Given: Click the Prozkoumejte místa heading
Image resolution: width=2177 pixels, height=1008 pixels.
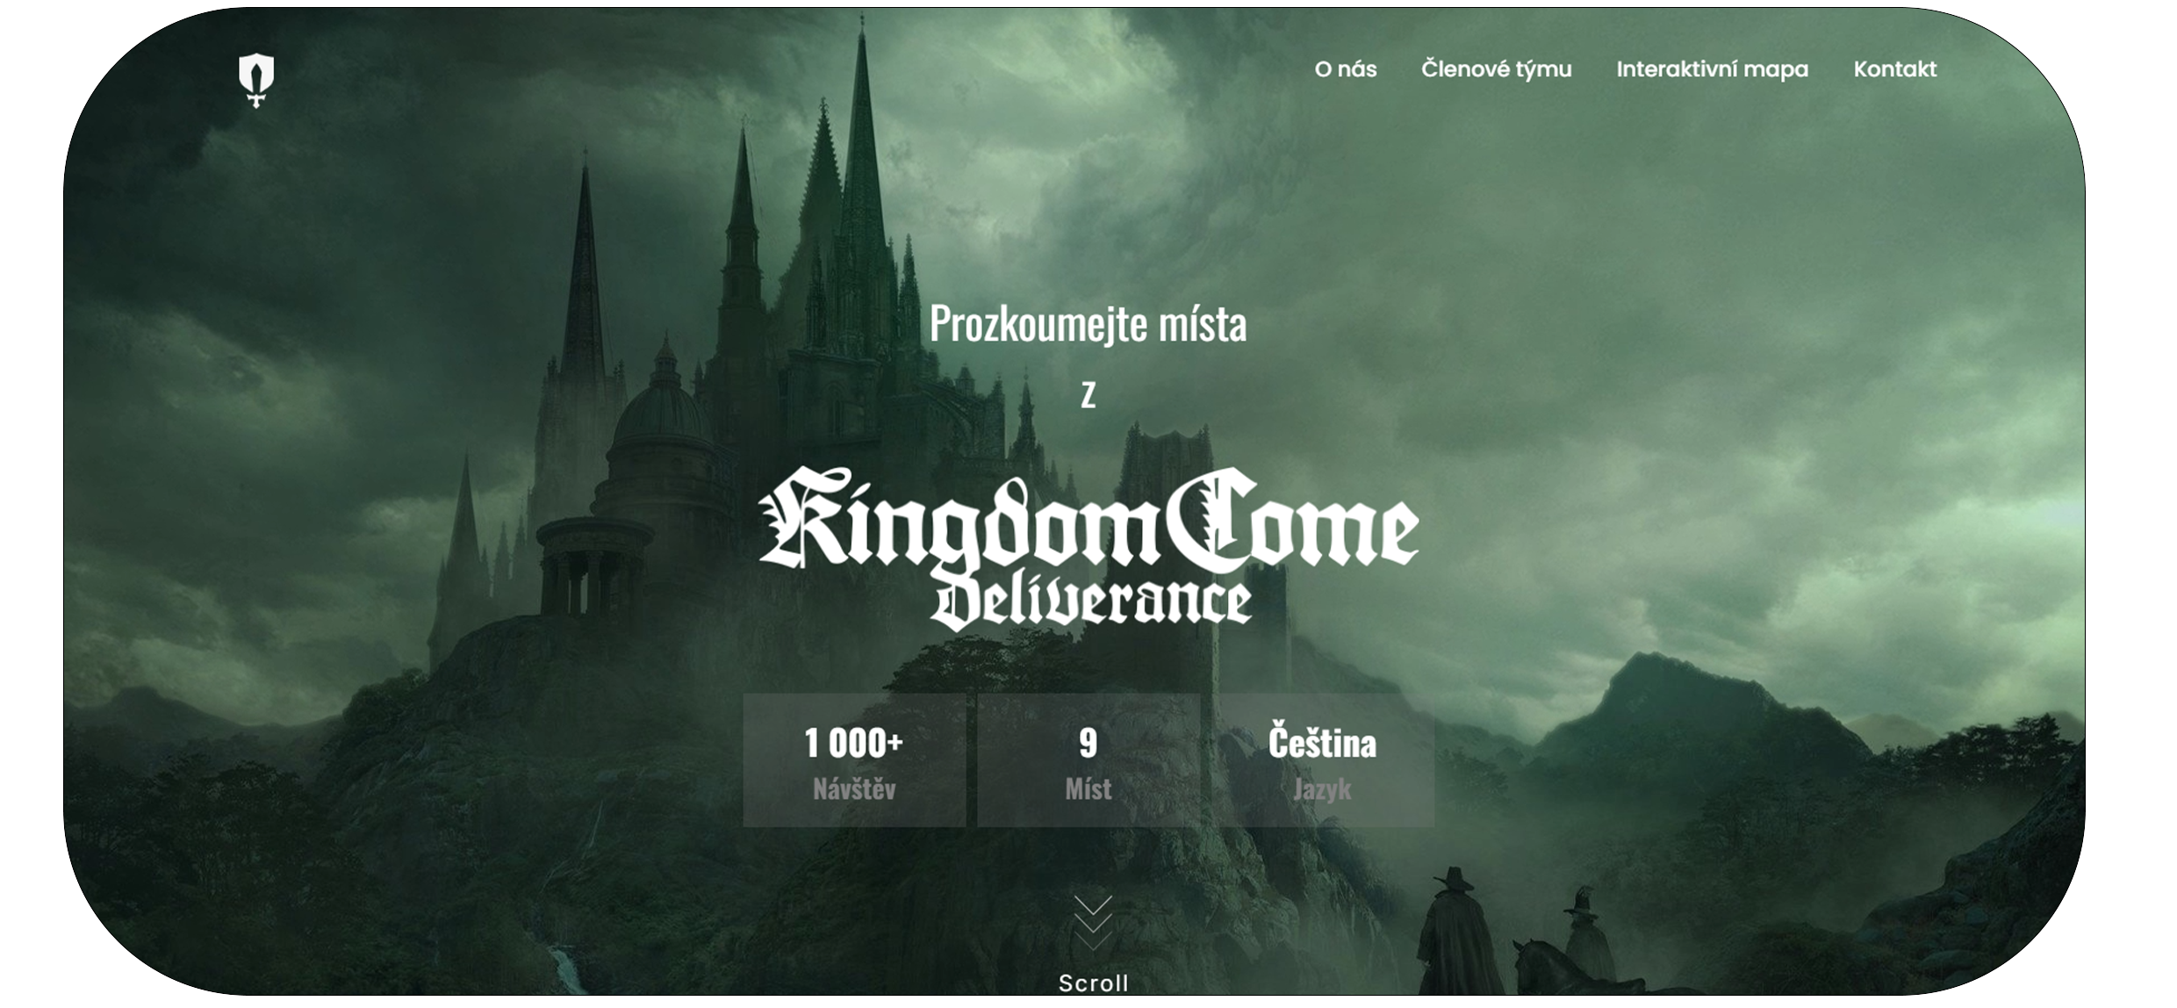Looking at the screenshot, I should 1088,324.
